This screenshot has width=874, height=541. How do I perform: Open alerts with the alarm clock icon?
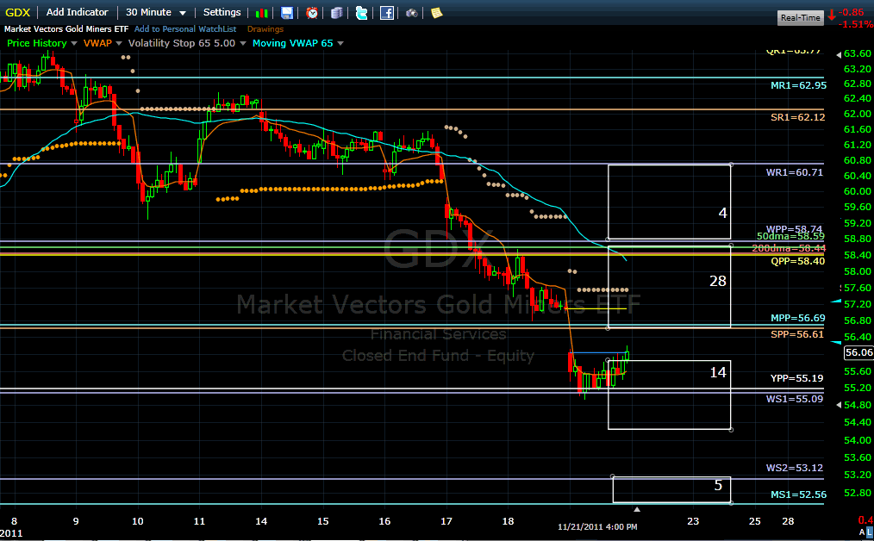(312, 13)
